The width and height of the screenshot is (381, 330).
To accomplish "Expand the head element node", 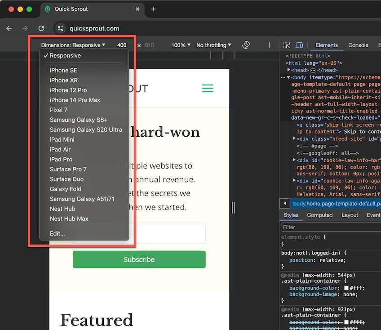I will (x=288, y=70).
